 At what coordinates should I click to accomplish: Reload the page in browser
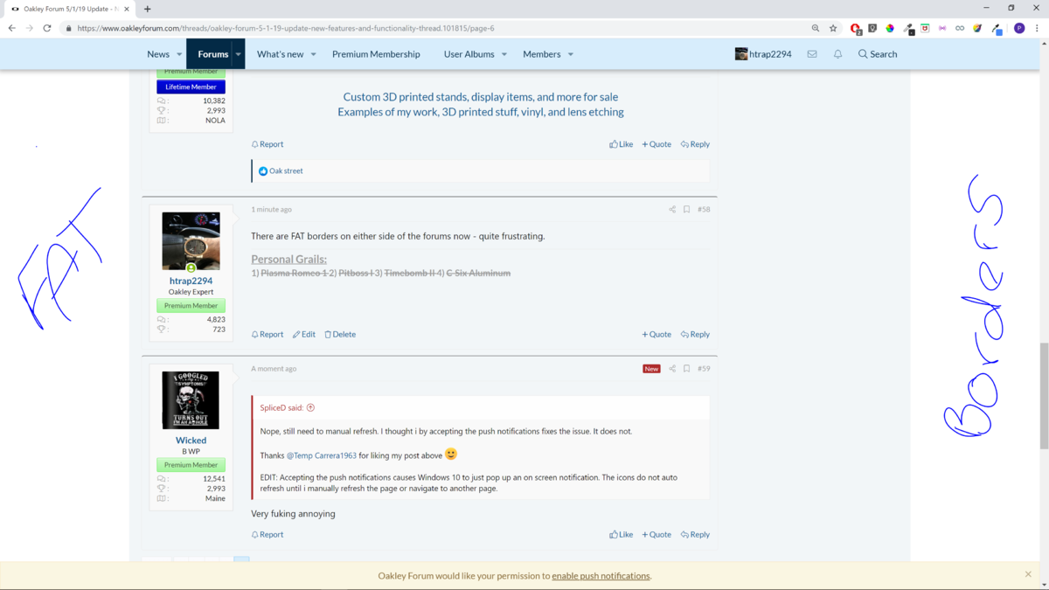coord(47,28)
